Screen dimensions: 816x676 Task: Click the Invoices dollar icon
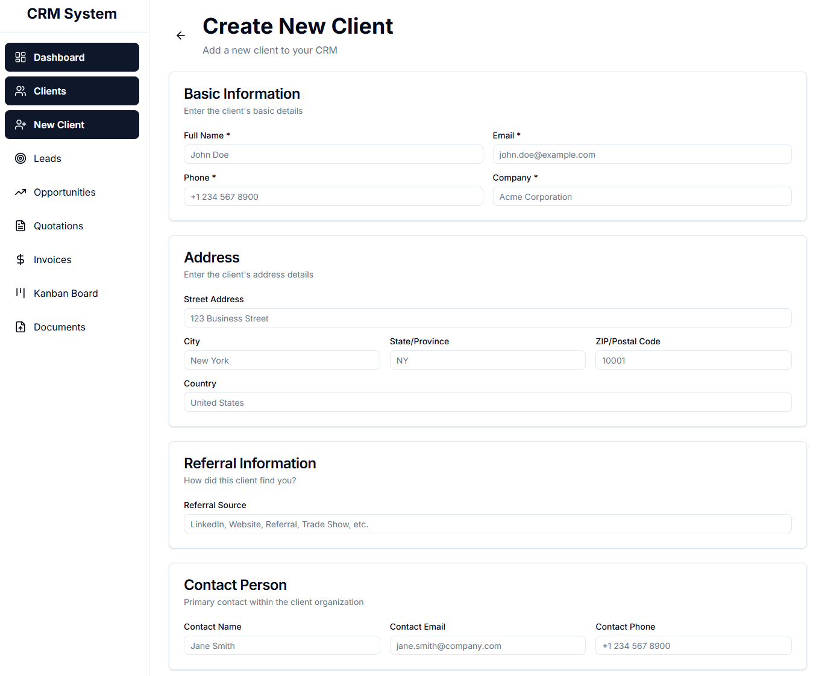(x=20, y=259)
